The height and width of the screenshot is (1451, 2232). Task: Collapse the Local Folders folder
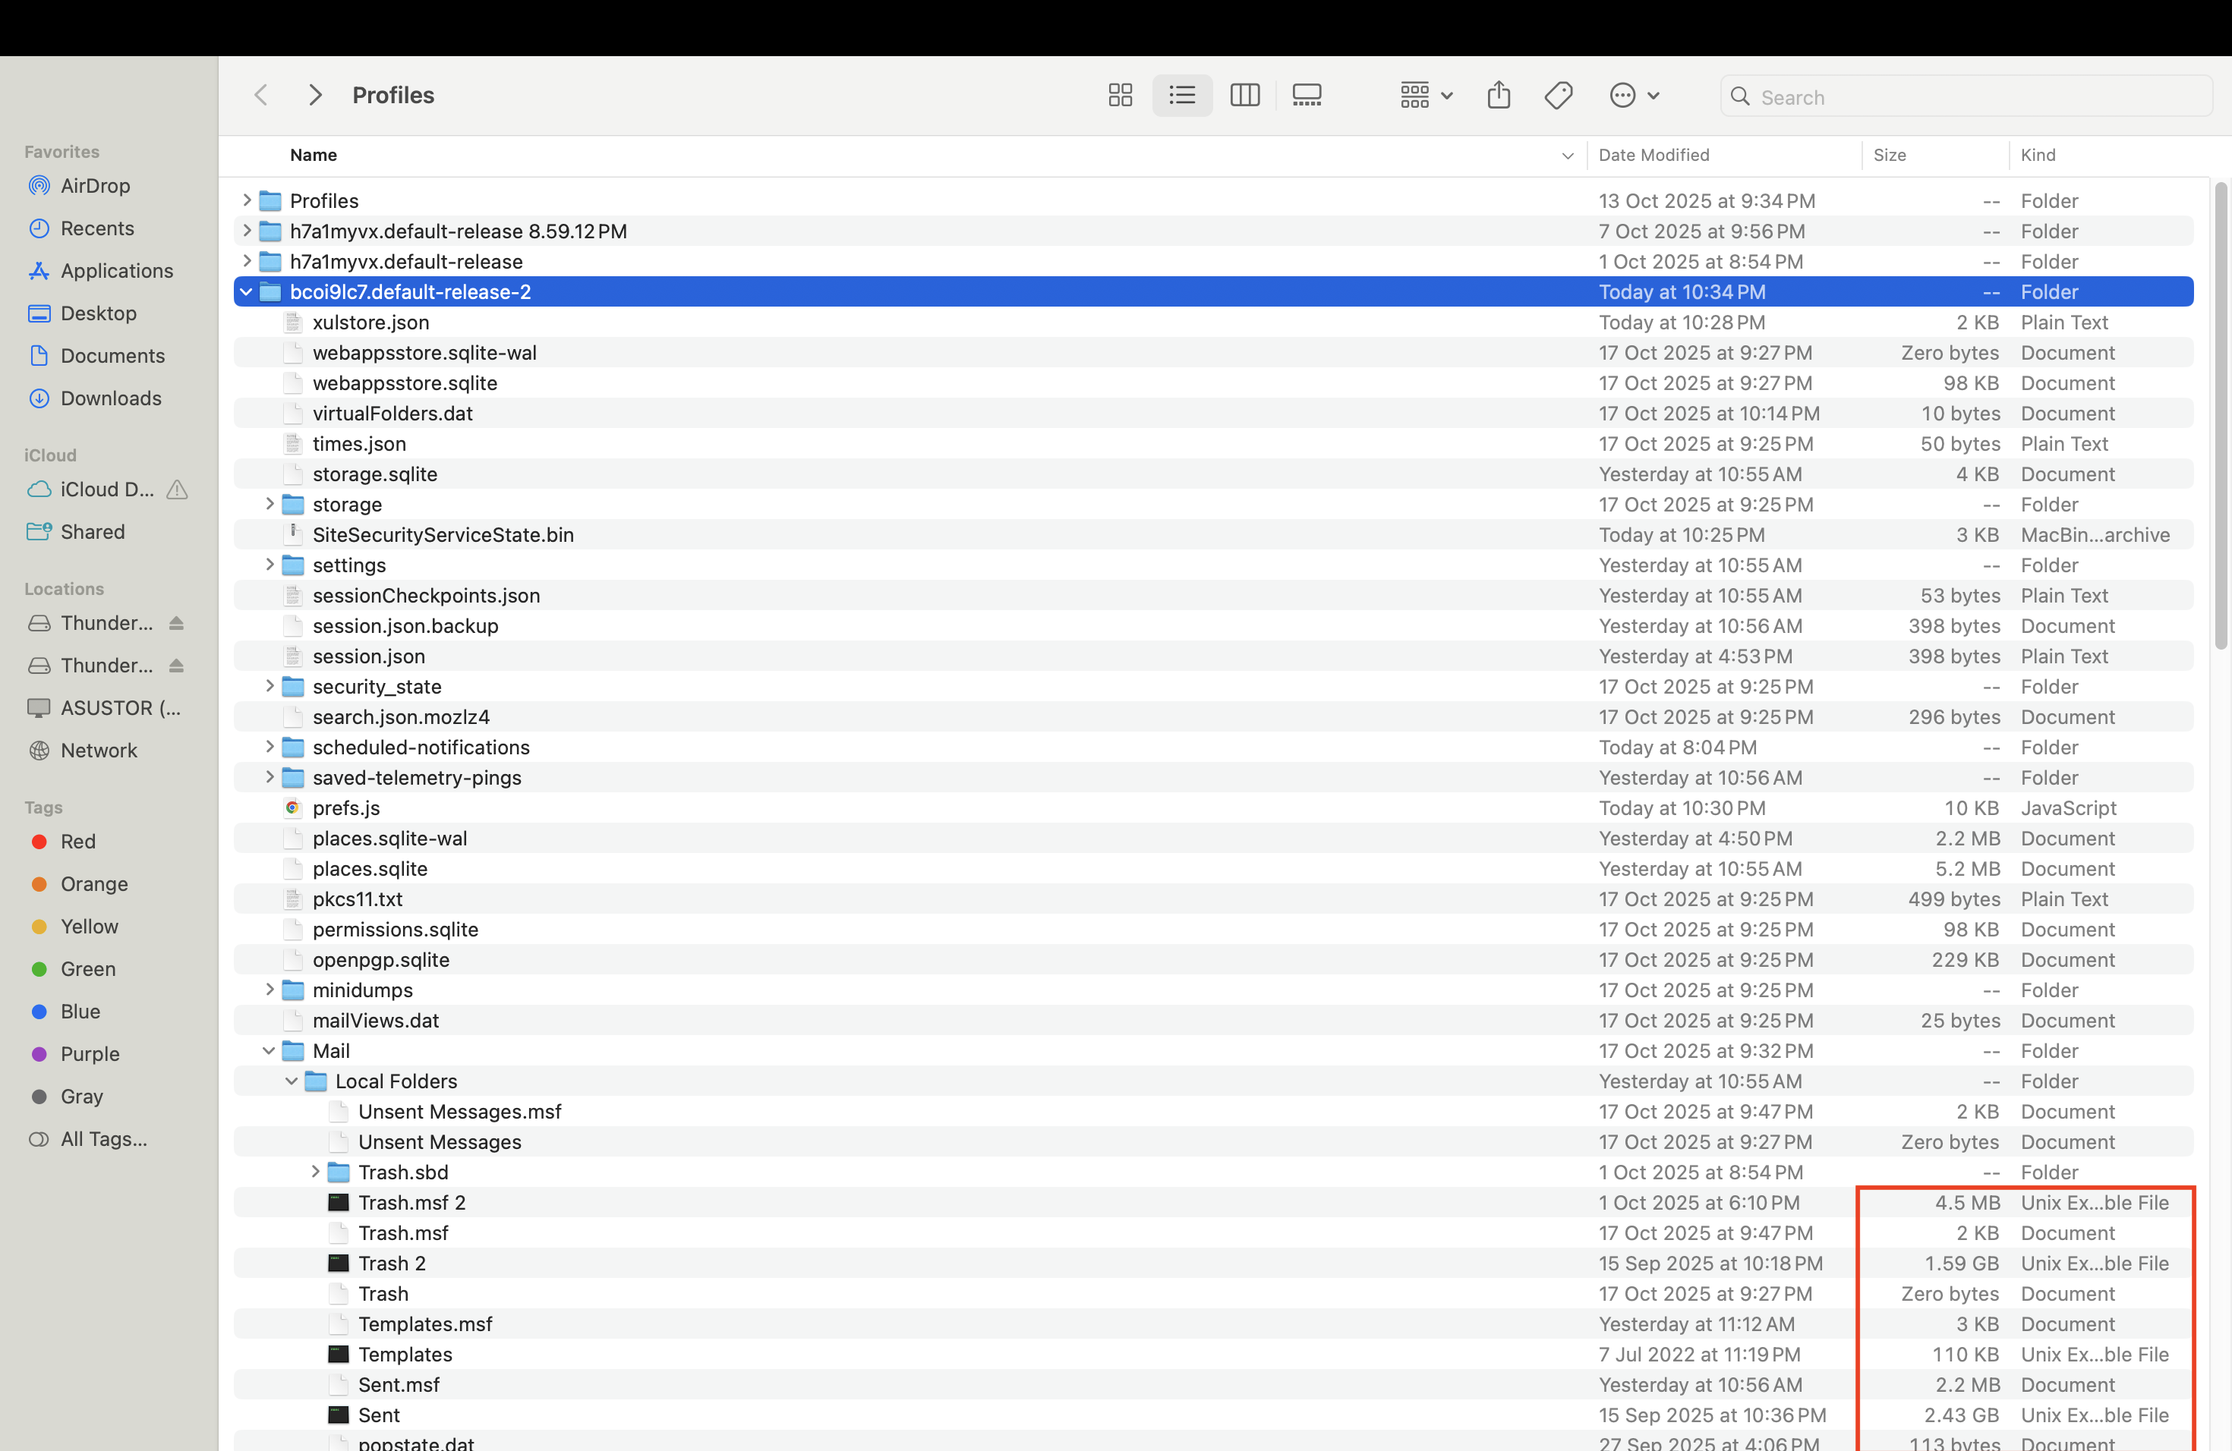[292, 1081]
